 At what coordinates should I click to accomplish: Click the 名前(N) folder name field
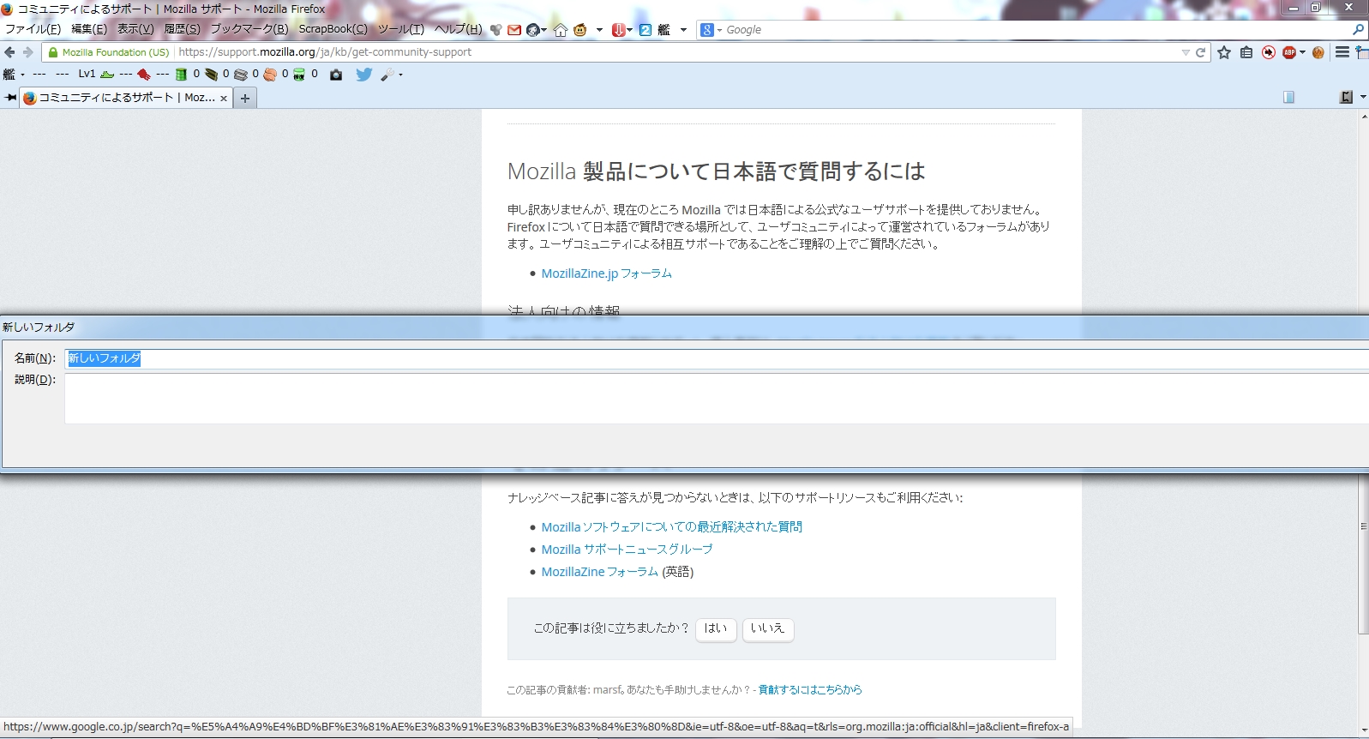tap(686, 358)
